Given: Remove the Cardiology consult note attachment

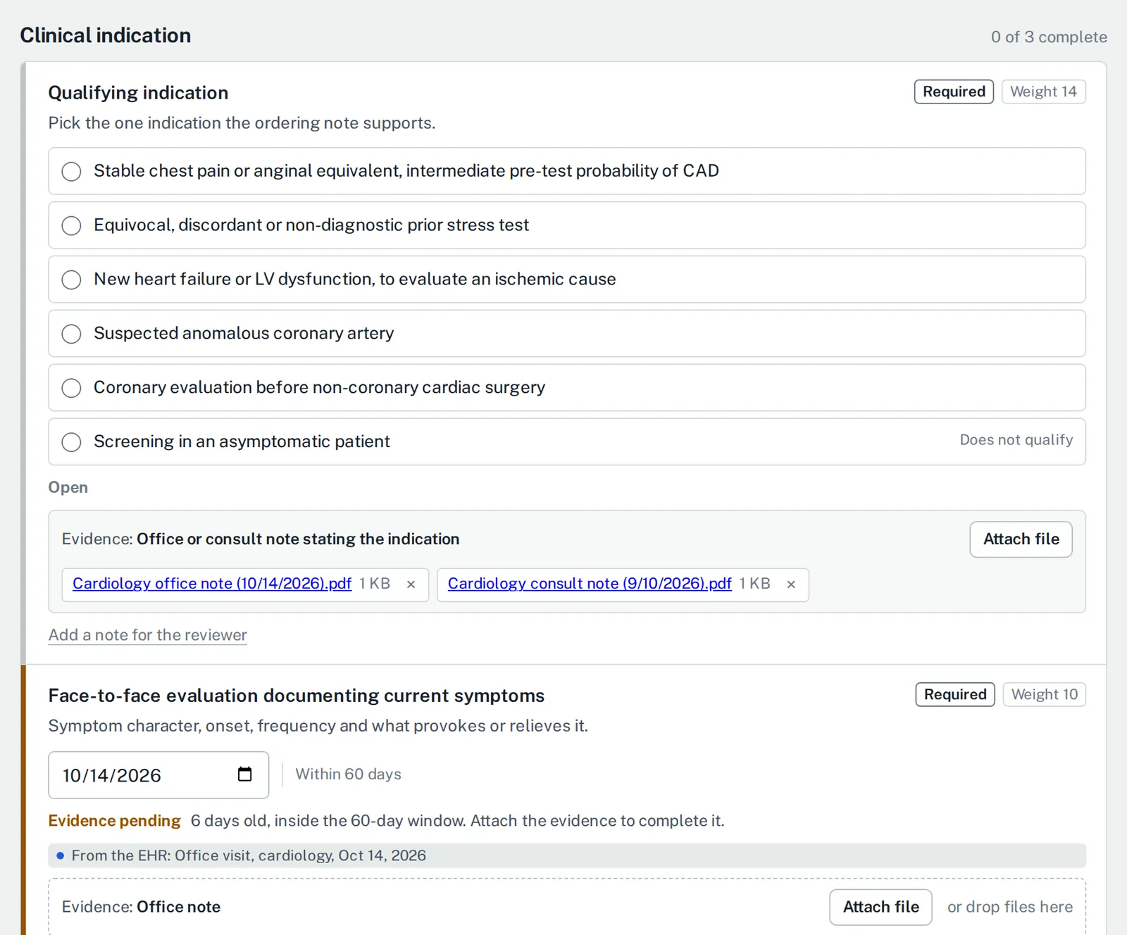Looking at the screenshot, I should click(x=791, y=584).
